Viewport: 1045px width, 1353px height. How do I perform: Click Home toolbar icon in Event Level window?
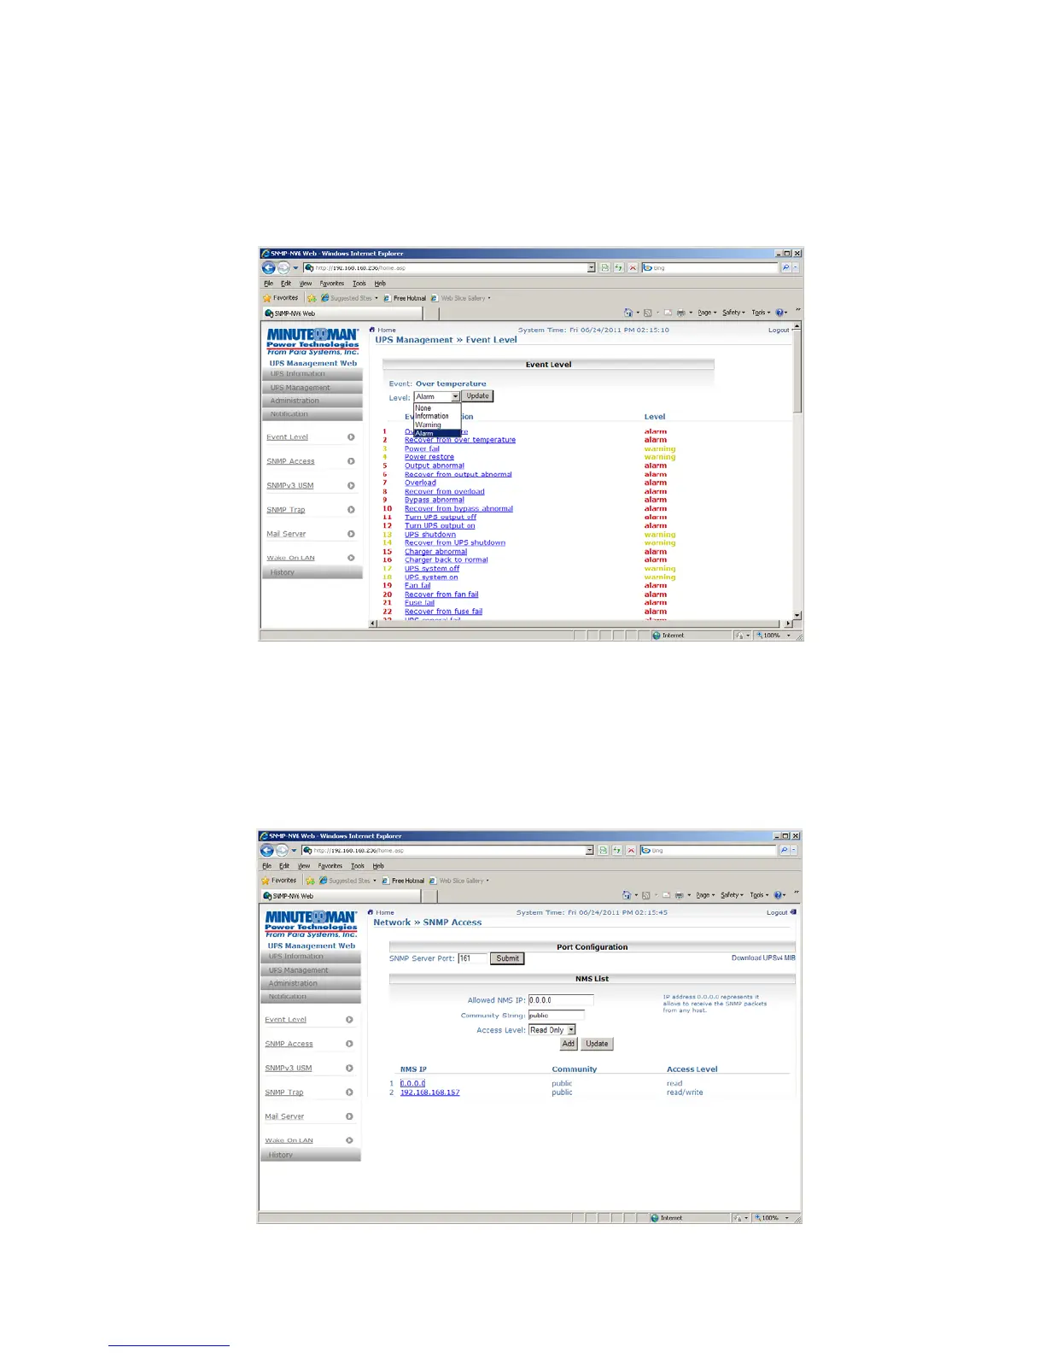pyautogui.click(x=628, y=313)
